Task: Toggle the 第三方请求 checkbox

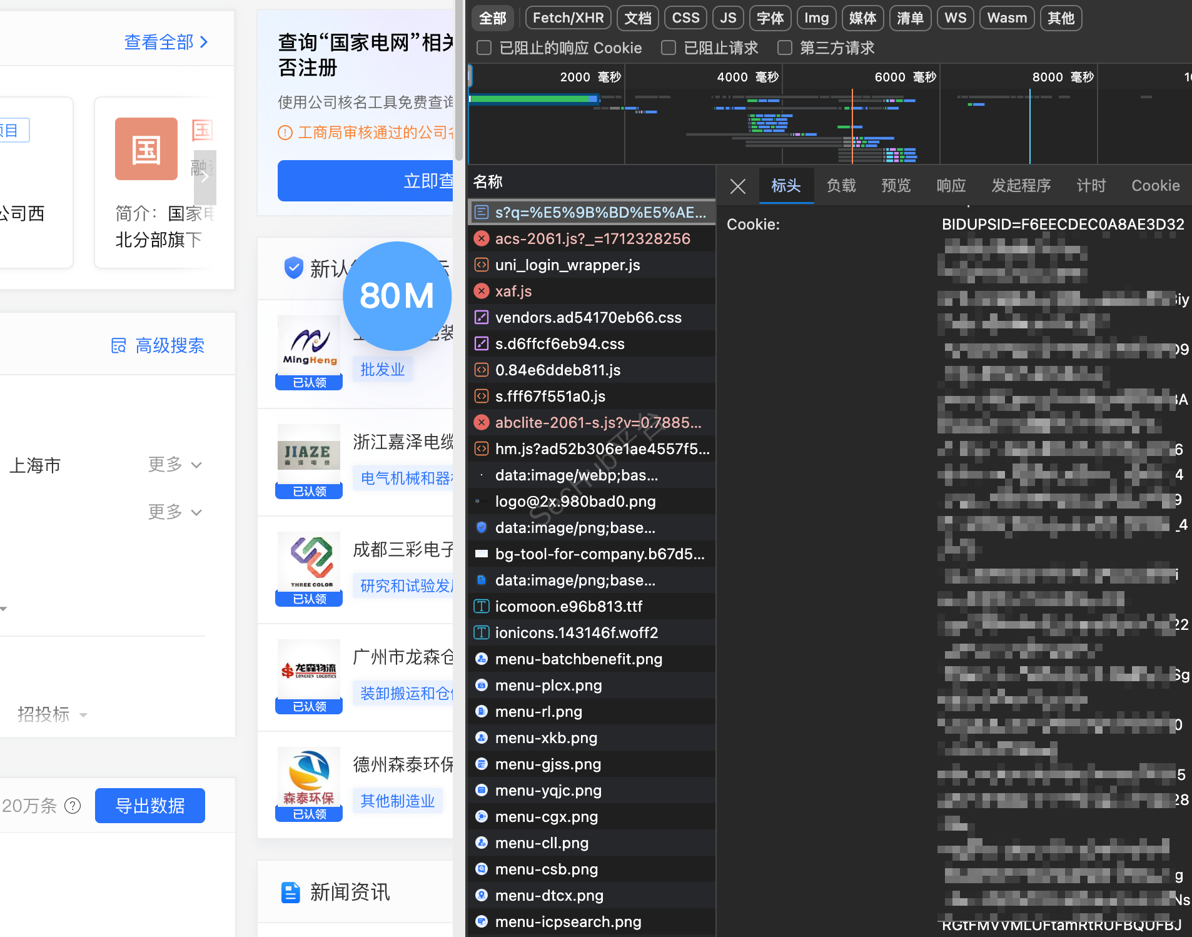Action: tap(784, 48)
